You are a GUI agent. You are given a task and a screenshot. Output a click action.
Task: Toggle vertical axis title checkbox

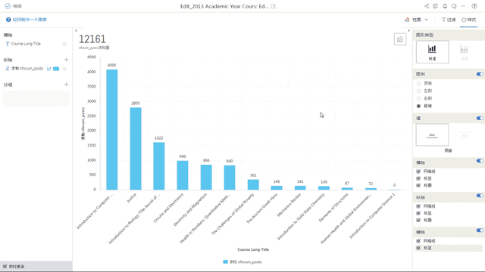click(418, 220)
